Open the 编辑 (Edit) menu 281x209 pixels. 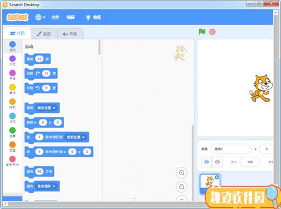tap(70, 17)
